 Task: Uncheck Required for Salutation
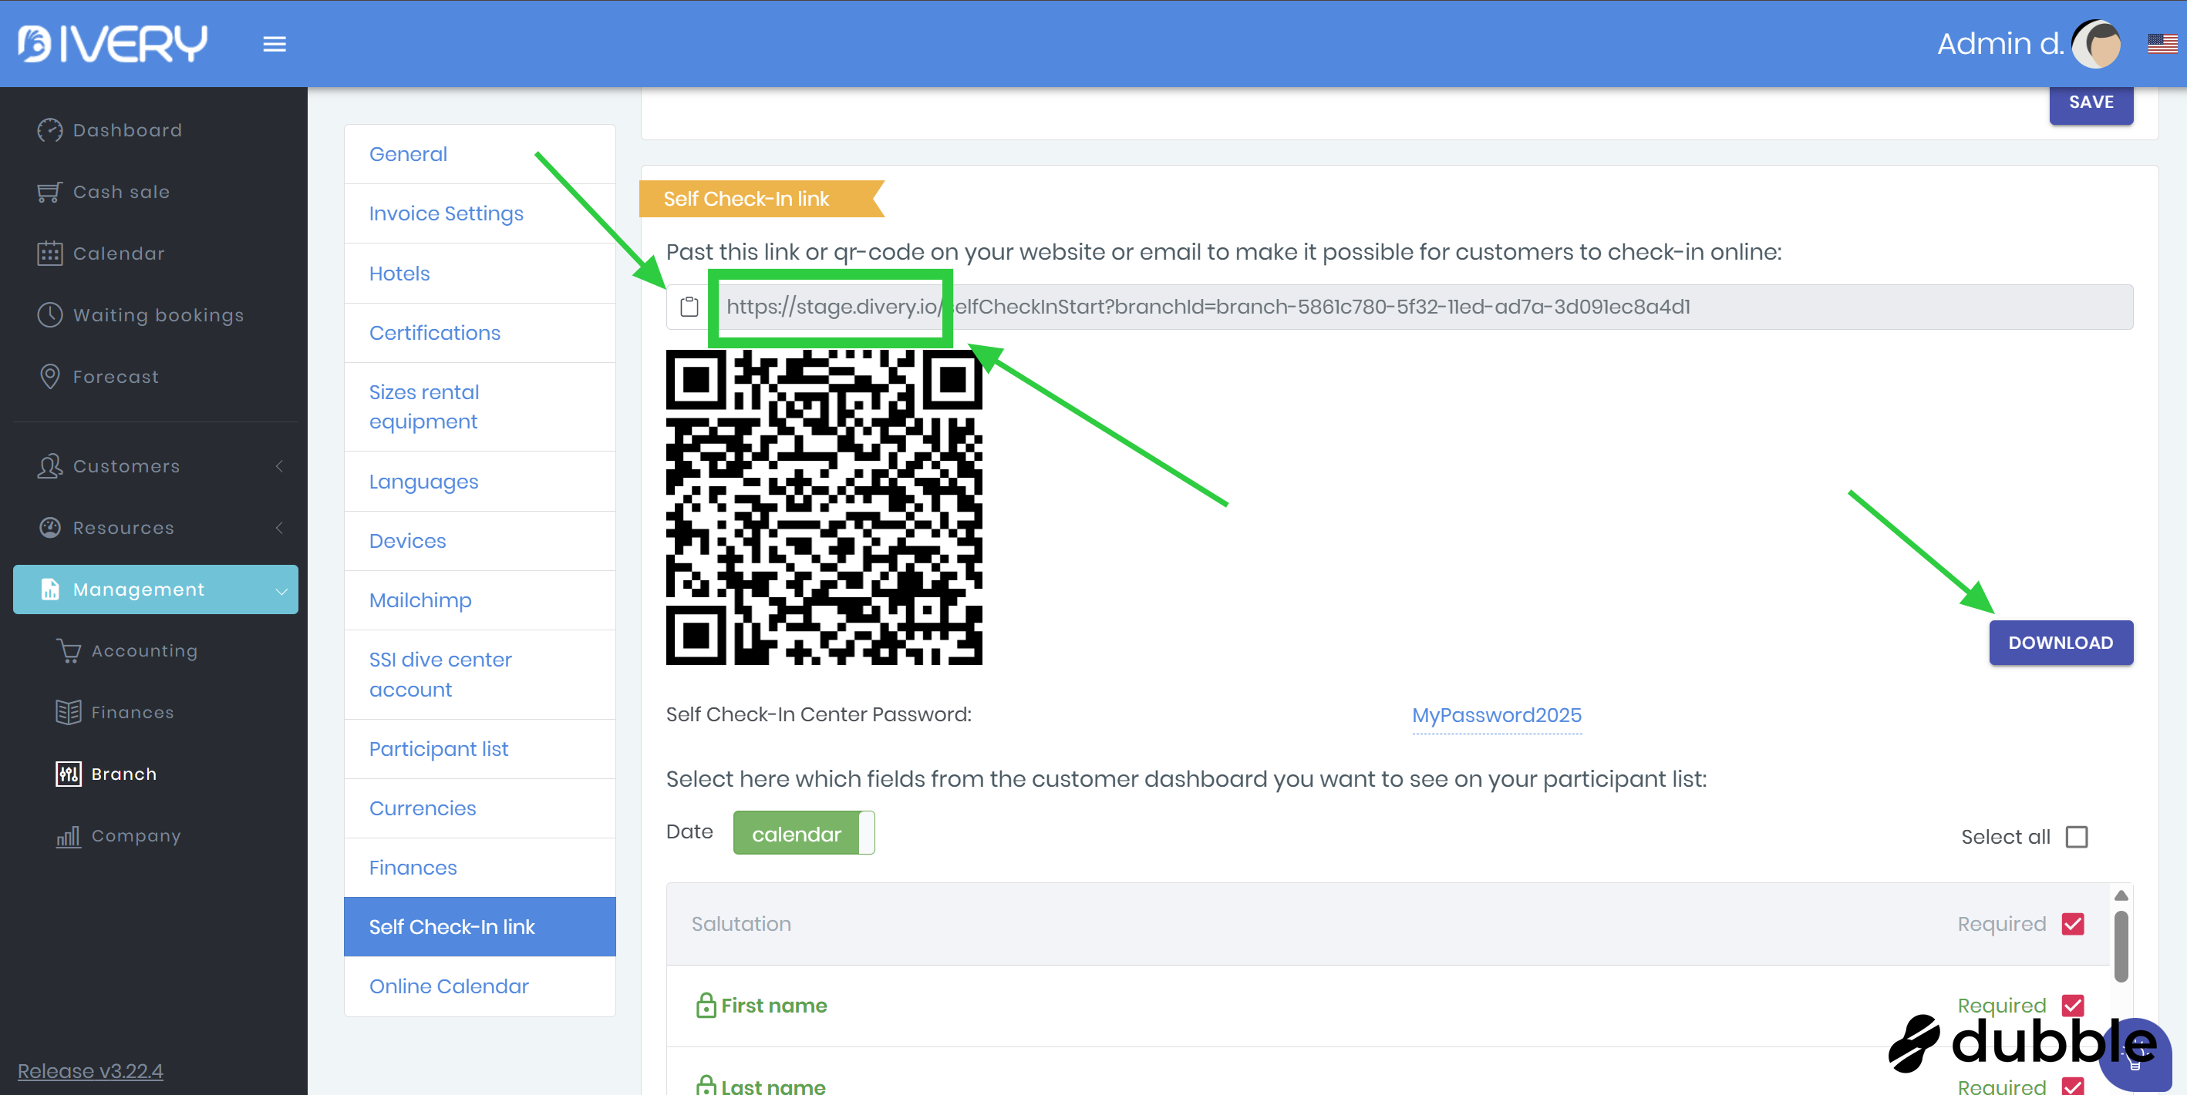click(x=2072, y=924)
